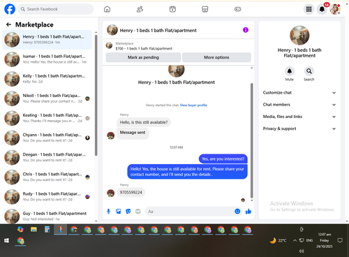This screenshot has height=257, width=349.
Task: Click the chat message scrollbar
Action: pyautogui.click(x=251, y=140)
